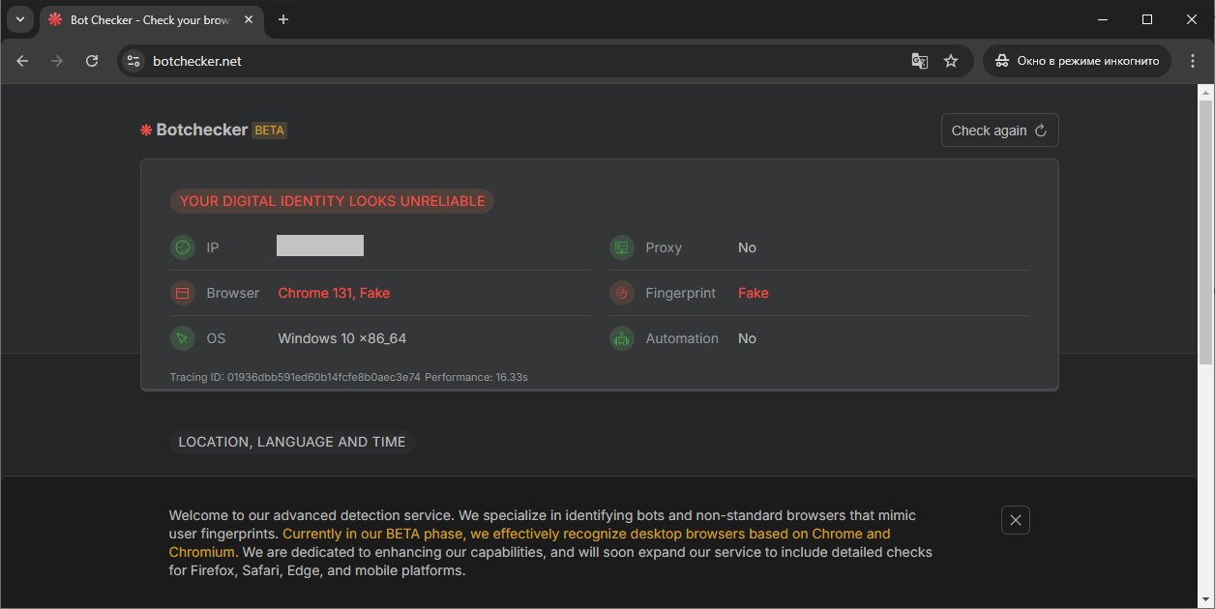Click the Fingerprint row icon
The image size is (1215, 609).
pos(621,293)
